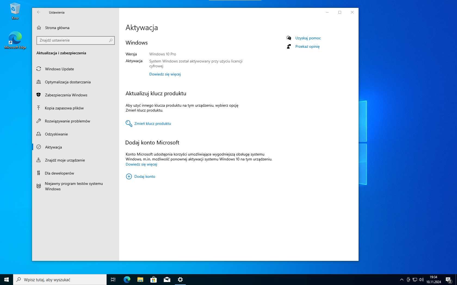Click the search magnifier in Znajdź ustawienie

point(111,40)
